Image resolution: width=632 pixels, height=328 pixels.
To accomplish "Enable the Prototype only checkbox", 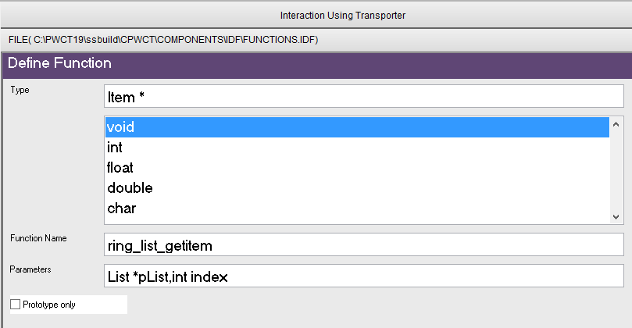I will click(x=16, y=305).
